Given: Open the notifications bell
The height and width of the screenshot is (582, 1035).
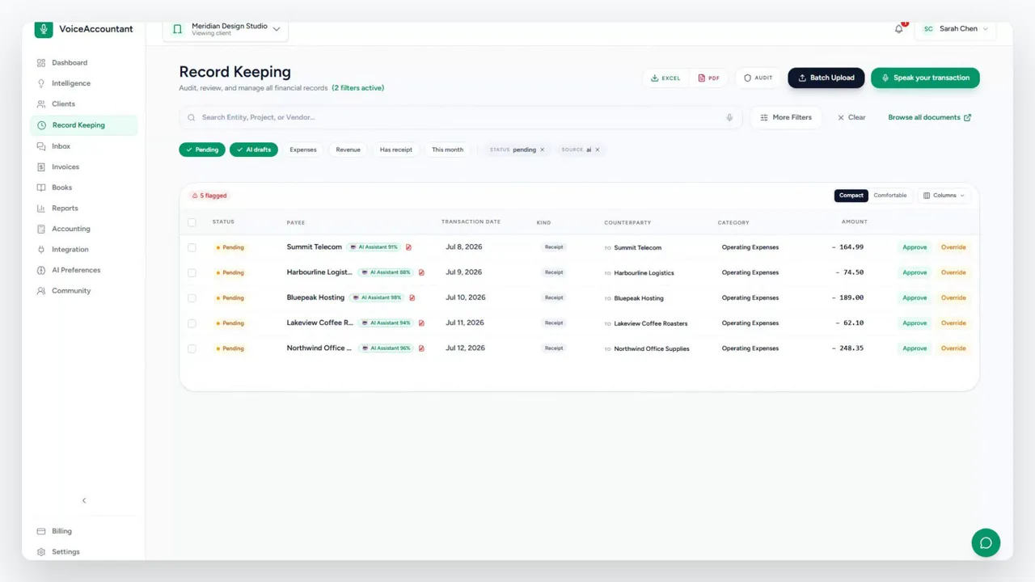Looking at the screenshot, I should 898,29.
